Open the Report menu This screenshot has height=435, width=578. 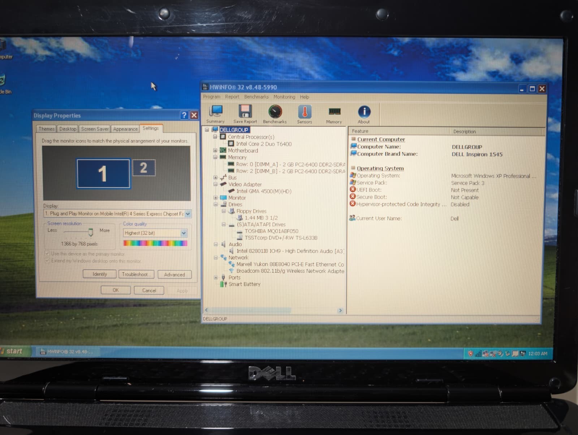coord(232,97)
